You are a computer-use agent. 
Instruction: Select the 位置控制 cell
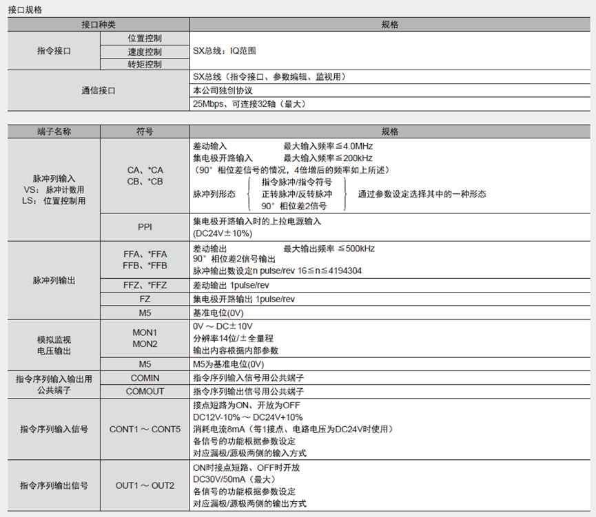pos(145,38)
